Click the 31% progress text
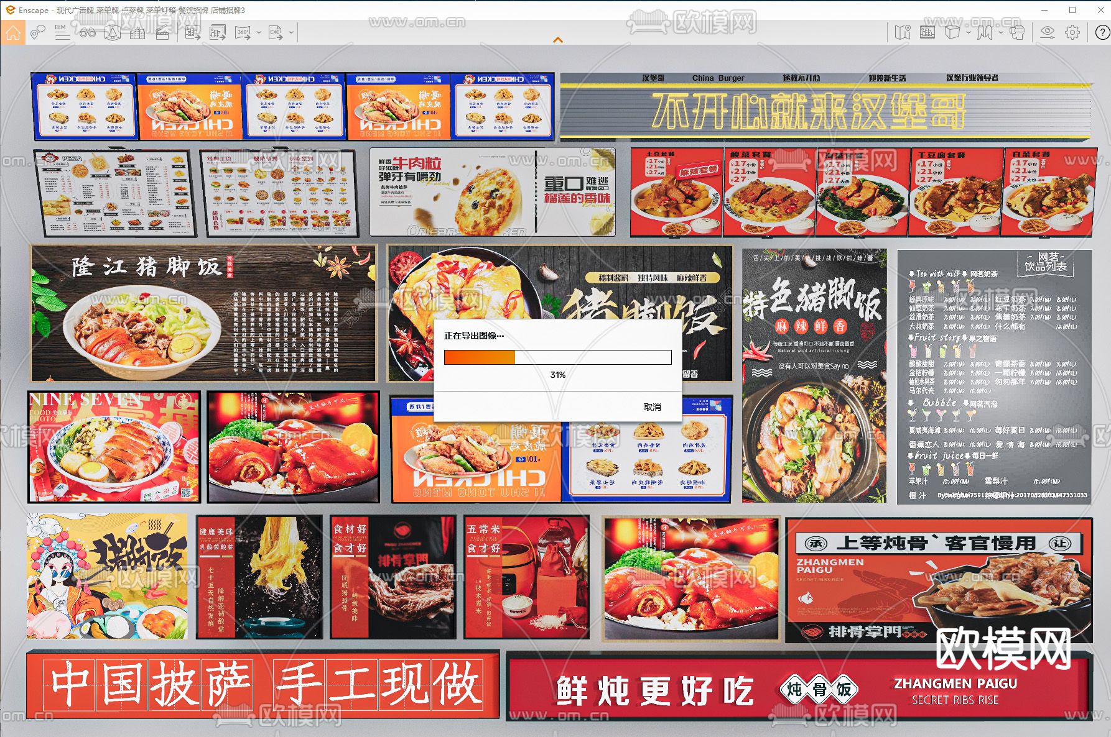This screenshot has height=737, width=1111. click(x=558, y=375)
